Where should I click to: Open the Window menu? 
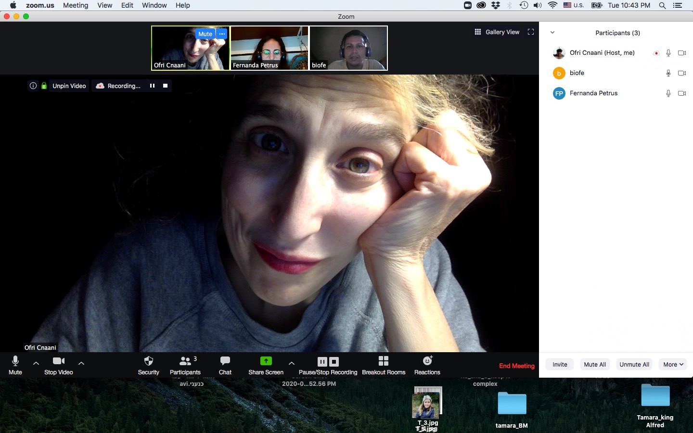click(154, 5)
